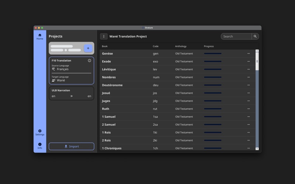The height and width of the screenshot is (184, 295).
Task: Click the Import button
Action: coord(72,146)
